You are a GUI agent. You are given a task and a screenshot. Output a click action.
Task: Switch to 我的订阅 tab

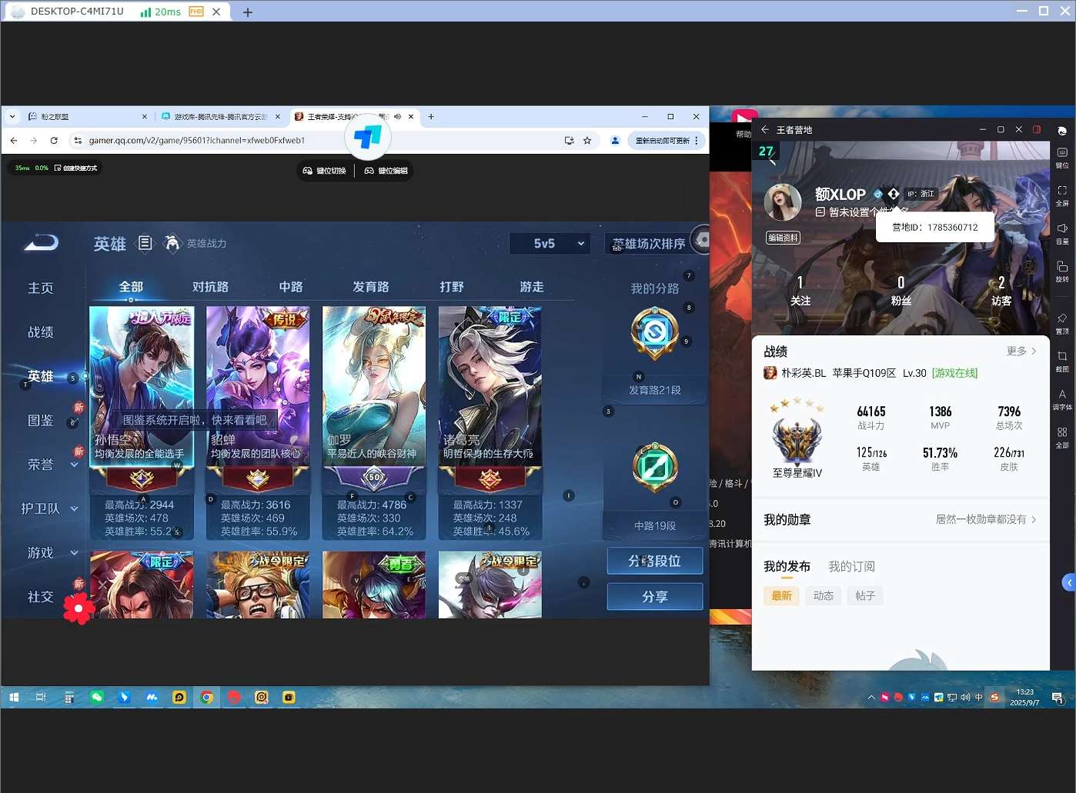851,566
